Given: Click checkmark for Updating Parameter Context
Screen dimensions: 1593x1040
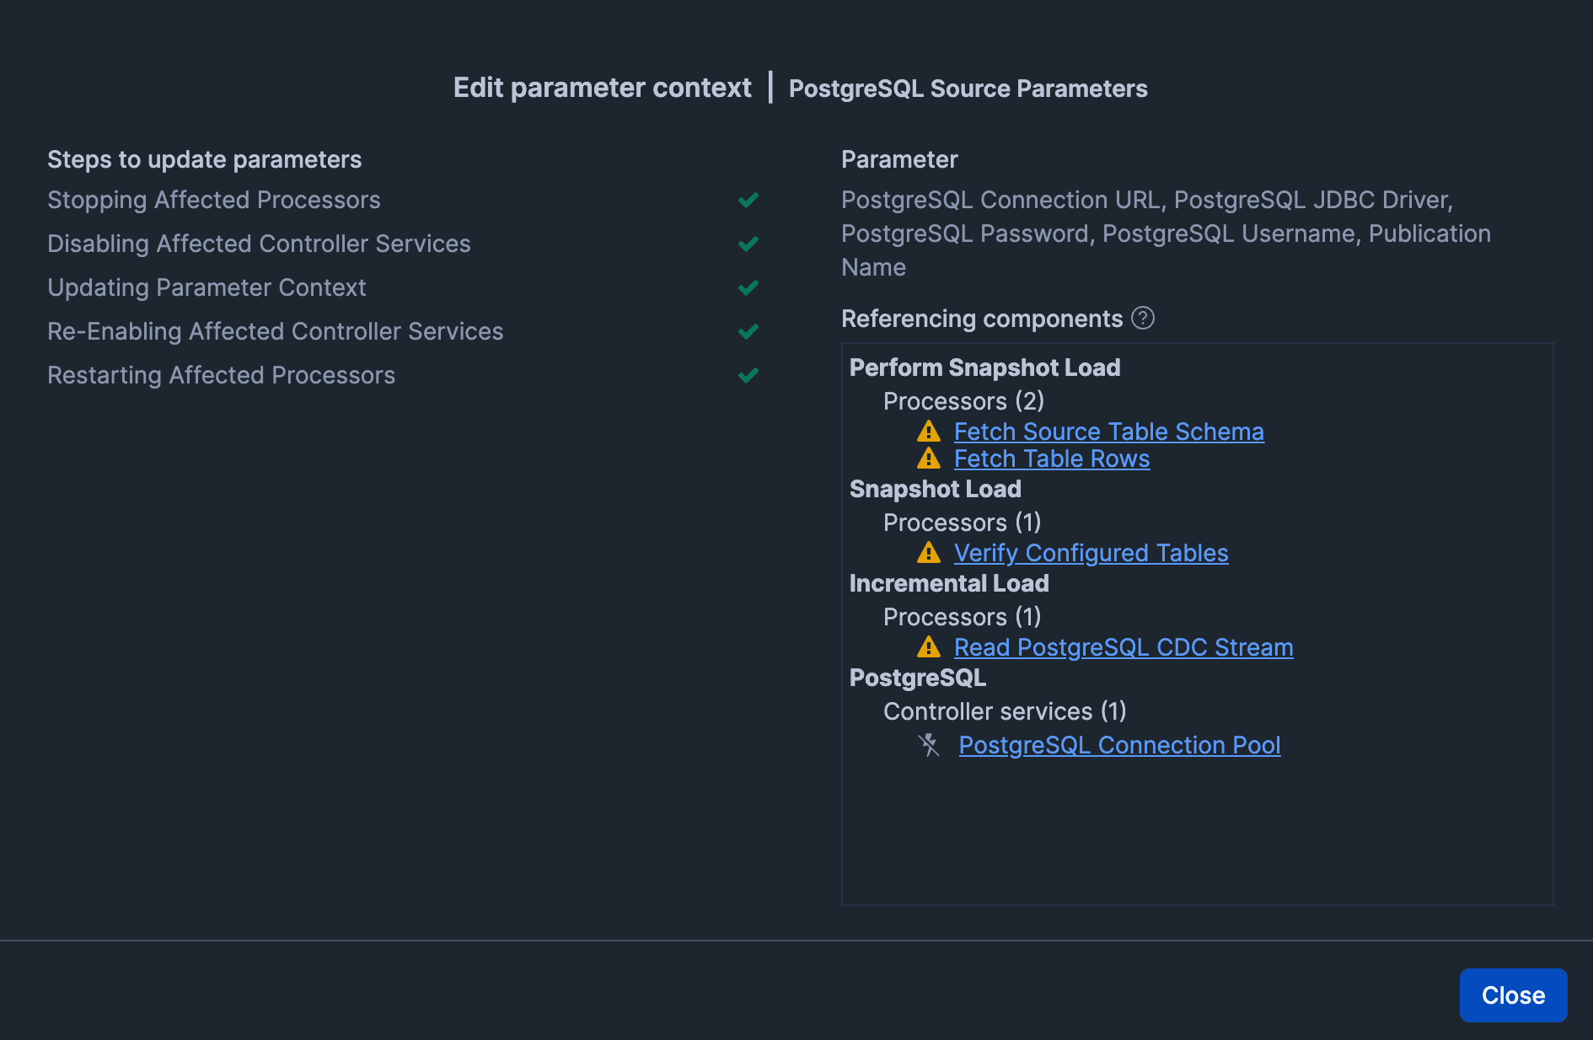Looking at the screenshot, I should pos(748,287).
